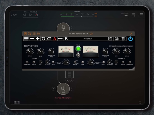
Task: Open signal routing icon in plugin window header
Action: click(30, 34)
